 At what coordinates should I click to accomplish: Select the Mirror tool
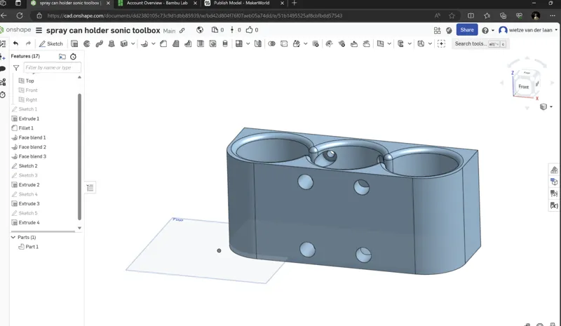click(257, 43)
